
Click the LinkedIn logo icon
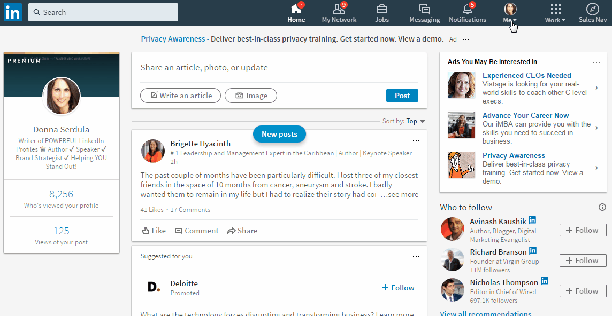12,12
